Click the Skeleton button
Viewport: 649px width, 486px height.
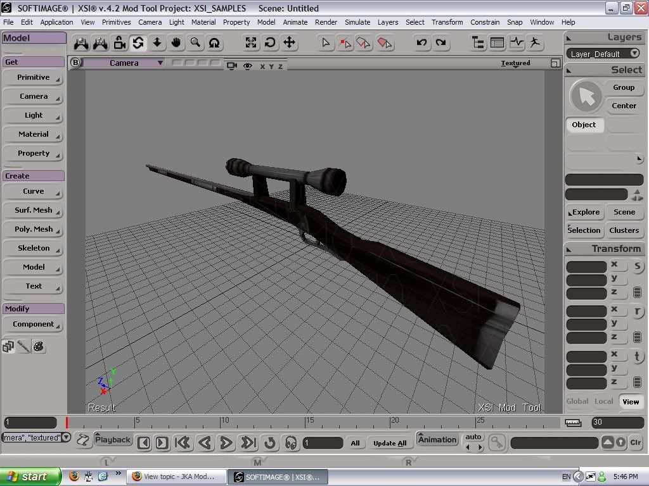(33, 248)
